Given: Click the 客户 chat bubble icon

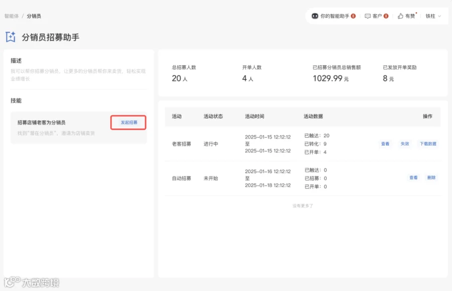Looking at the screenshot, I should coord(368,16).
